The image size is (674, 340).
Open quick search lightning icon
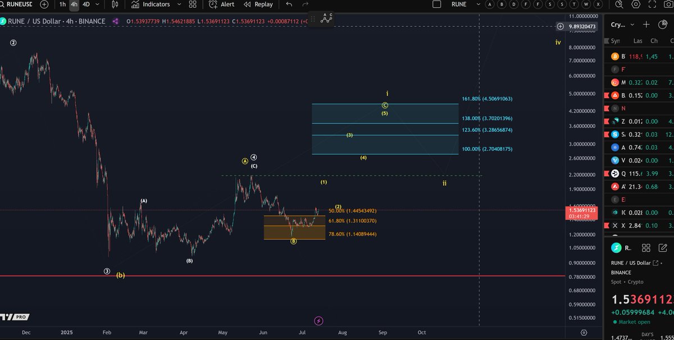(619, 4)
